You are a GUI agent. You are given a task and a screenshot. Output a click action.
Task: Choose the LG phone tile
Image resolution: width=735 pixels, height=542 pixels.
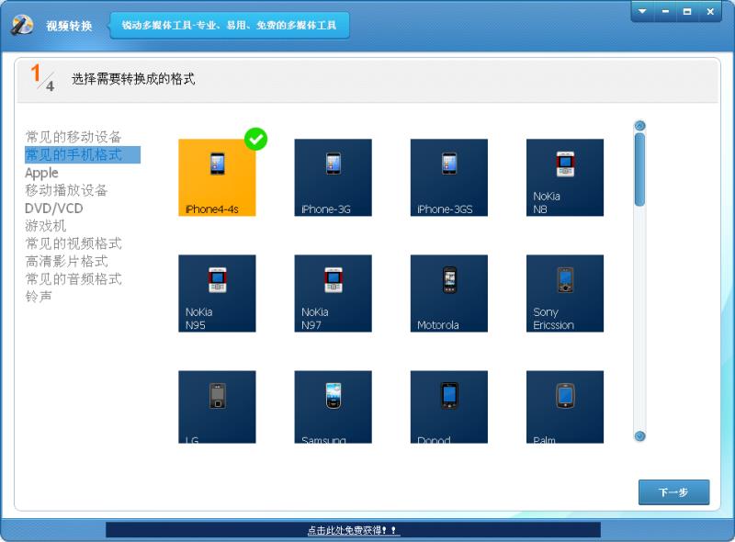coord(217,407)
